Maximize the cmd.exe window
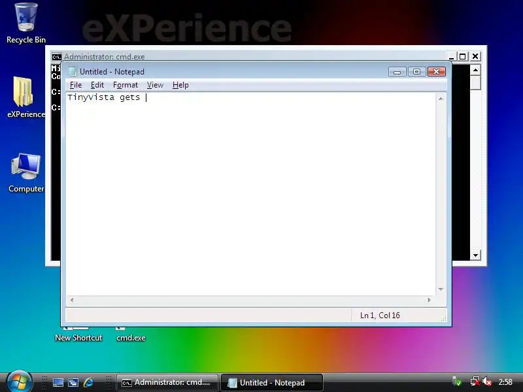Viewport: 523px width, 392px height. (x=463, y=57)
